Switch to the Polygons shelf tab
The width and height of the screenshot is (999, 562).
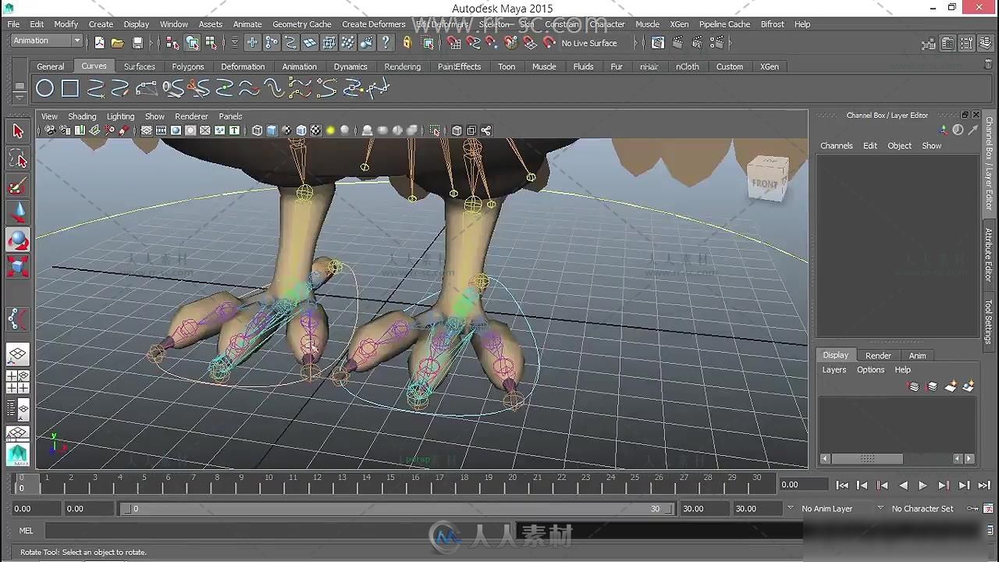[x=188, y=66]
